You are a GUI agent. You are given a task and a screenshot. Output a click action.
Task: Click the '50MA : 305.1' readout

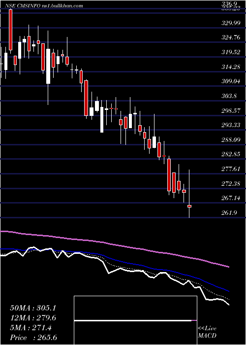[33, 308]
